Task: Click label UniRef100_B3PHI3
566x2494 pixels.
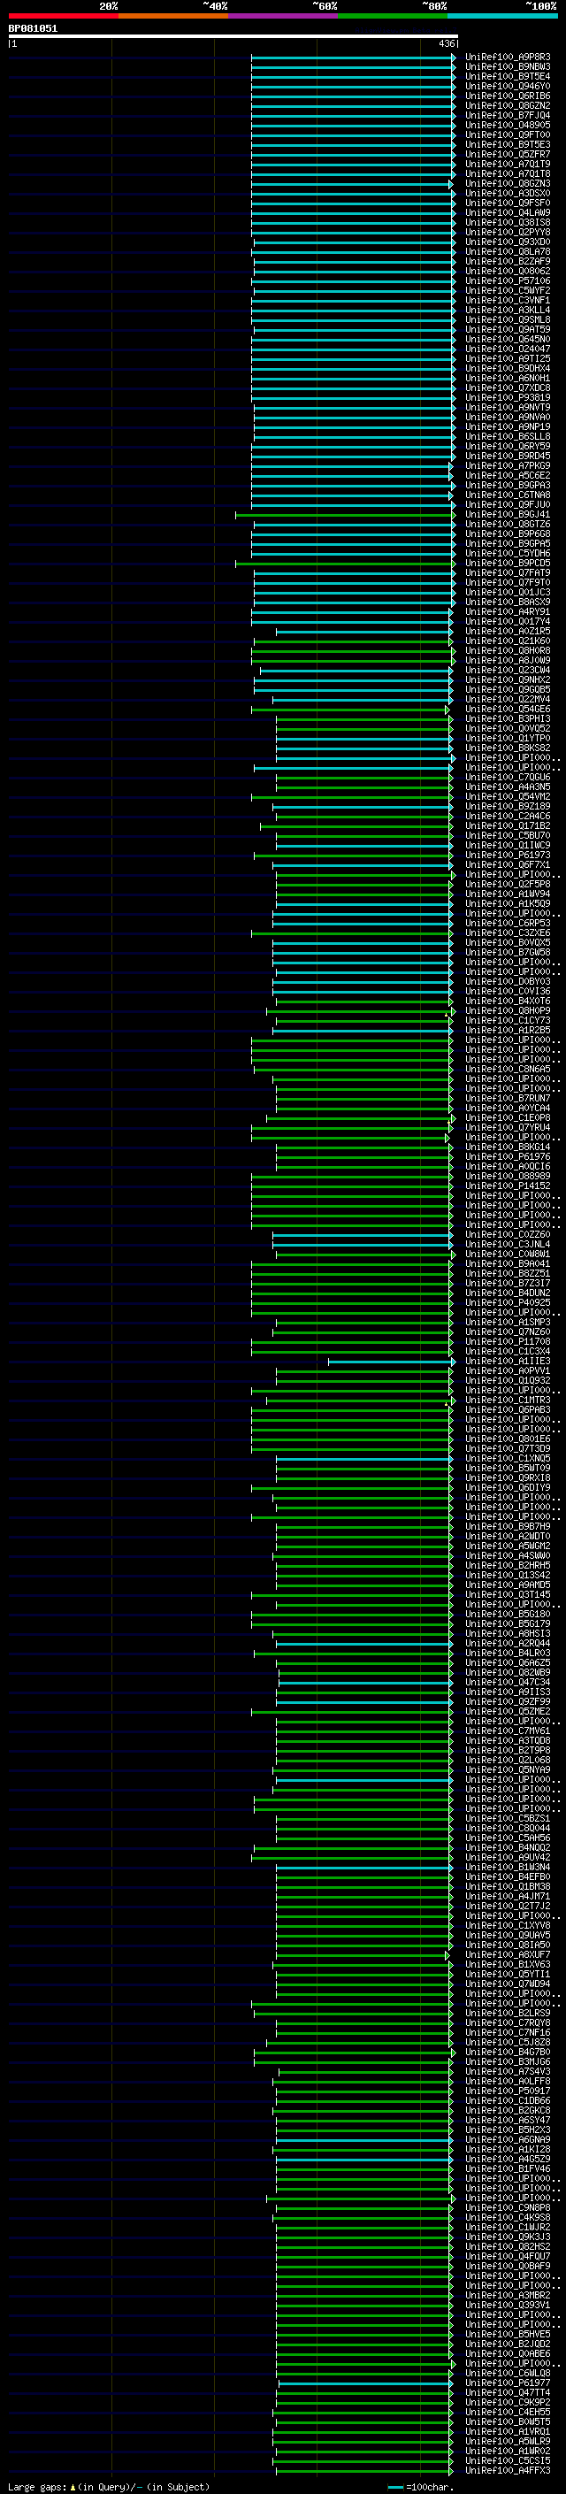Action: pos(508,719)
